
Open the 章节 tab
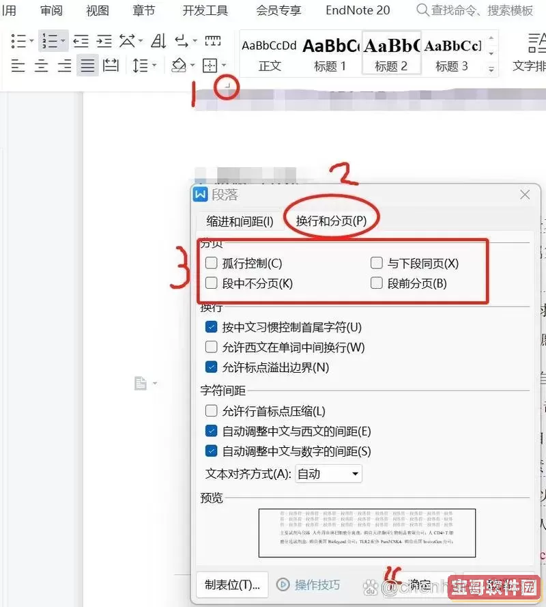tap(143, 10)
